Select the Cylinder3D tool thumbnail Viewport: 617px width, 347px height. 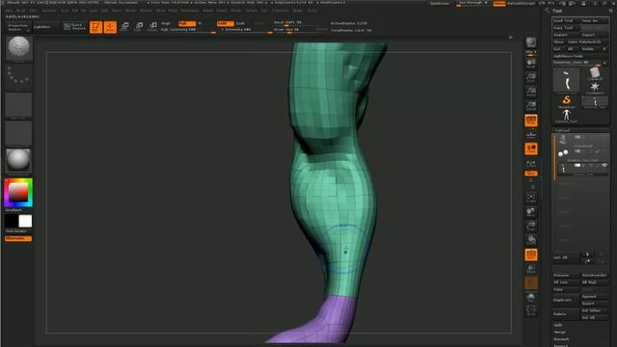[595, 73]
